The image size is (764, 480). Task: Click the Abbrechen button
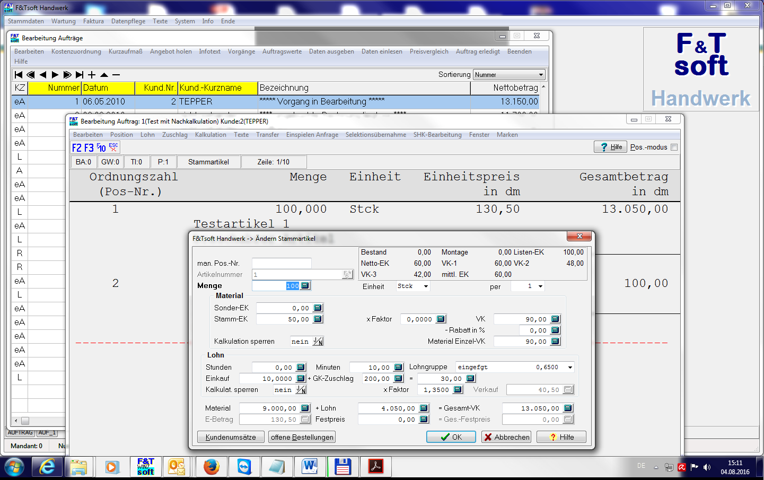point(506,437)
